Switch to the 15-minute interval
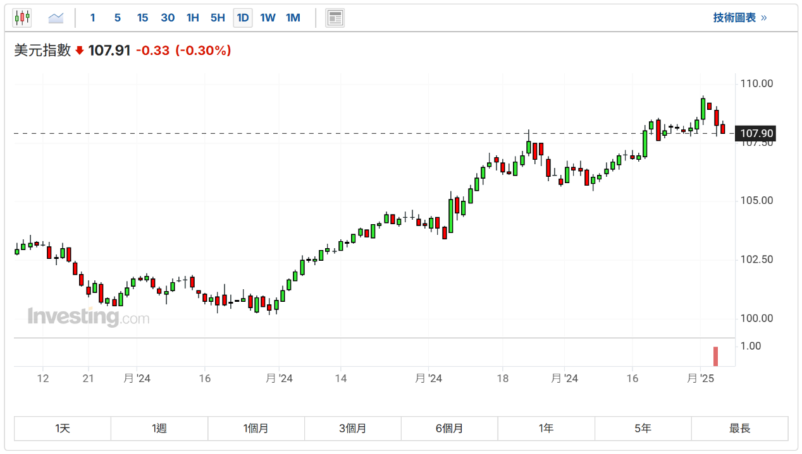 [143, 18]
